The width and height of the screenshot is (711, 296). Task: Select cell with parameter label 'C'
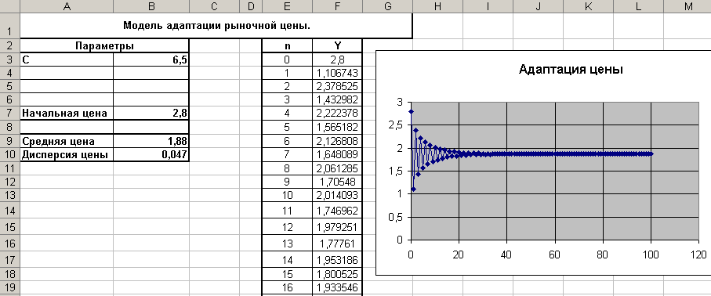pyautogui.click(x=67, y=60)
